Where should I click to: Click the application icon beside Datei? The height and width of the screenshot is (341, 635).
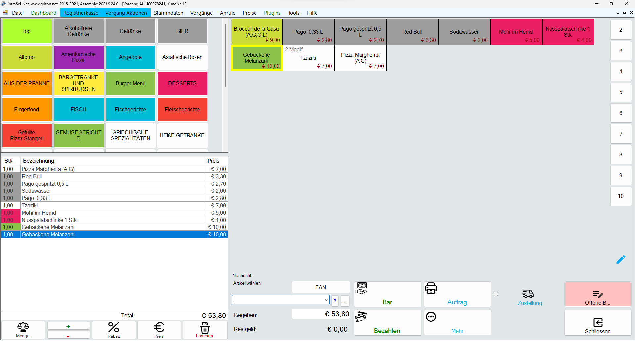coord(5,13)
